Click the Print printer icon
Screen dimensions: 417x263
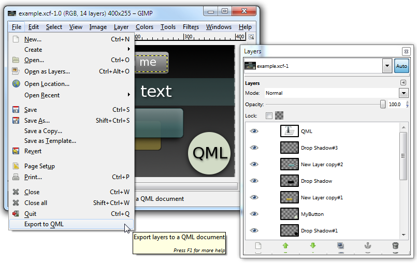coord(16,177)
